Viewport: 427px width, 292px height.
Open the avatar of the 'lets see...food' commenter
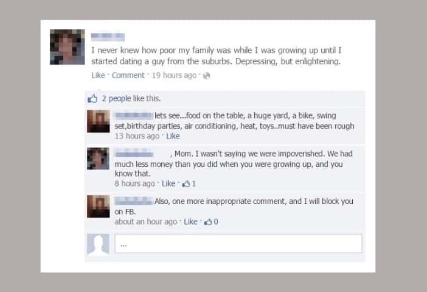[99, 121]
